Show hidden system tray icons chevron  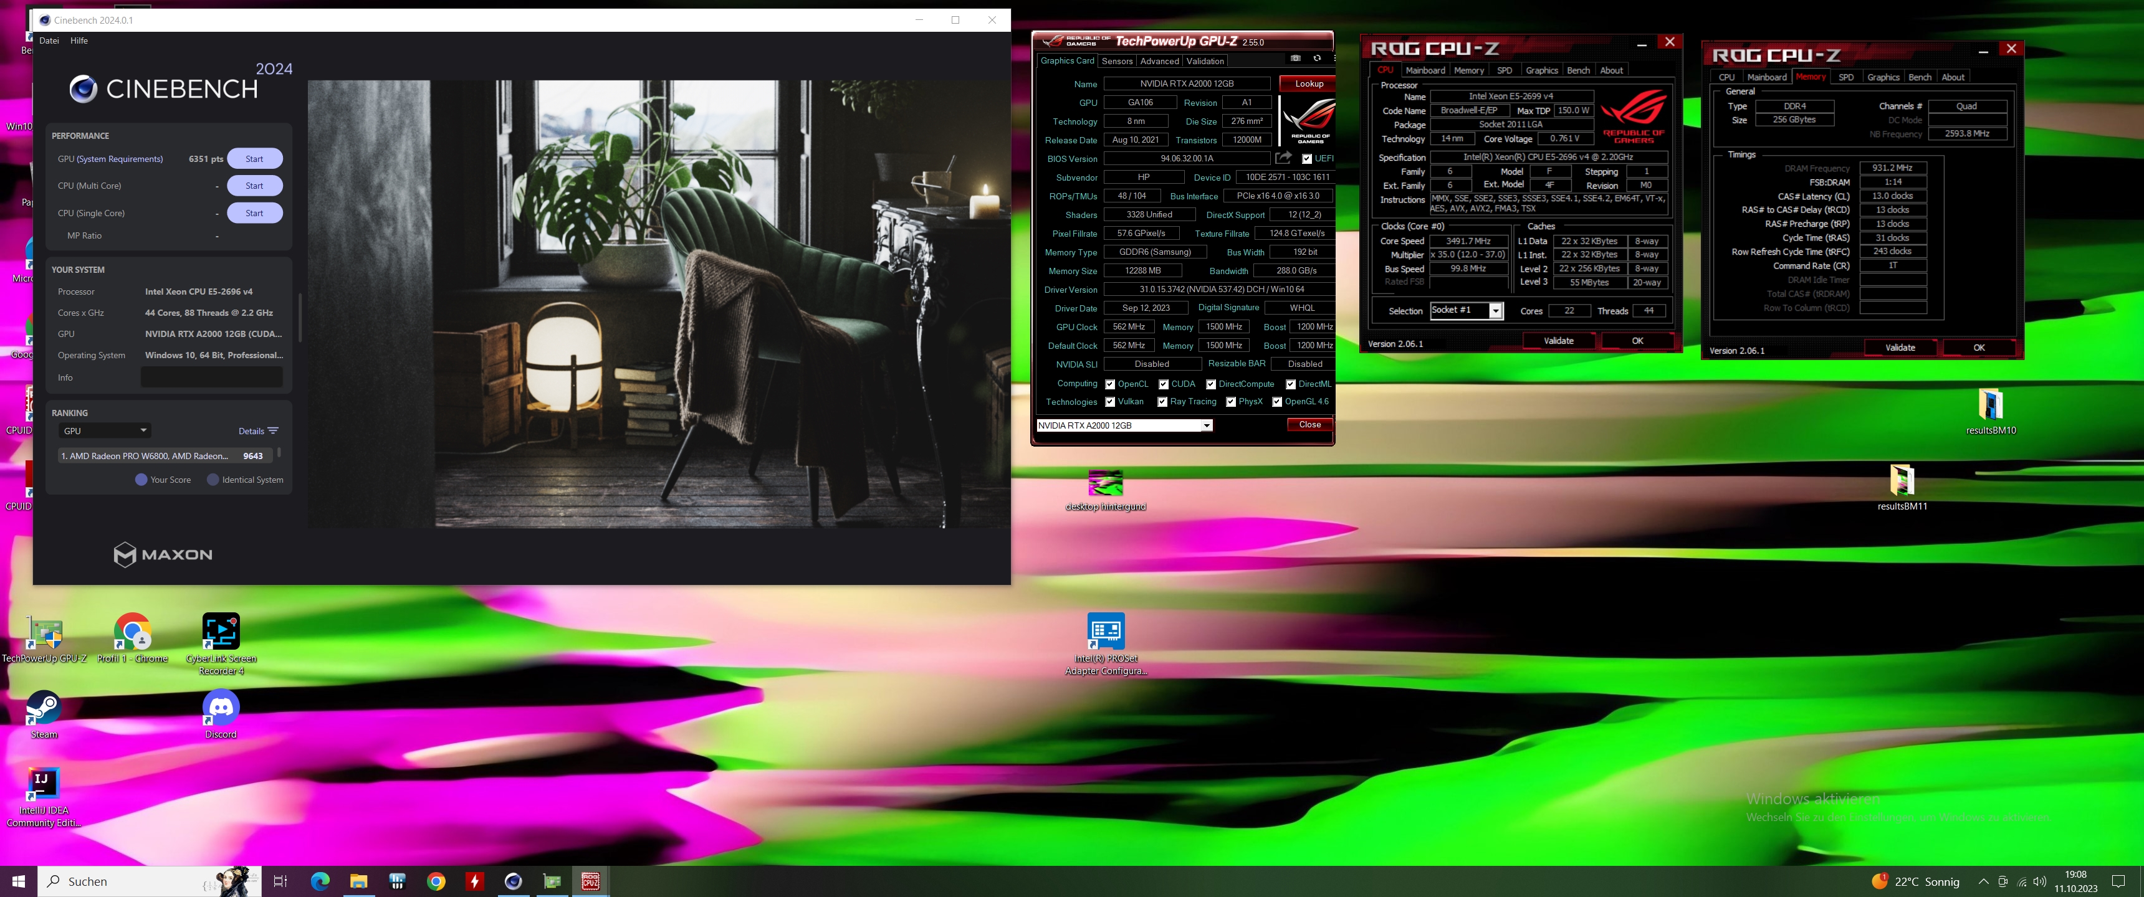[1983, 881]
